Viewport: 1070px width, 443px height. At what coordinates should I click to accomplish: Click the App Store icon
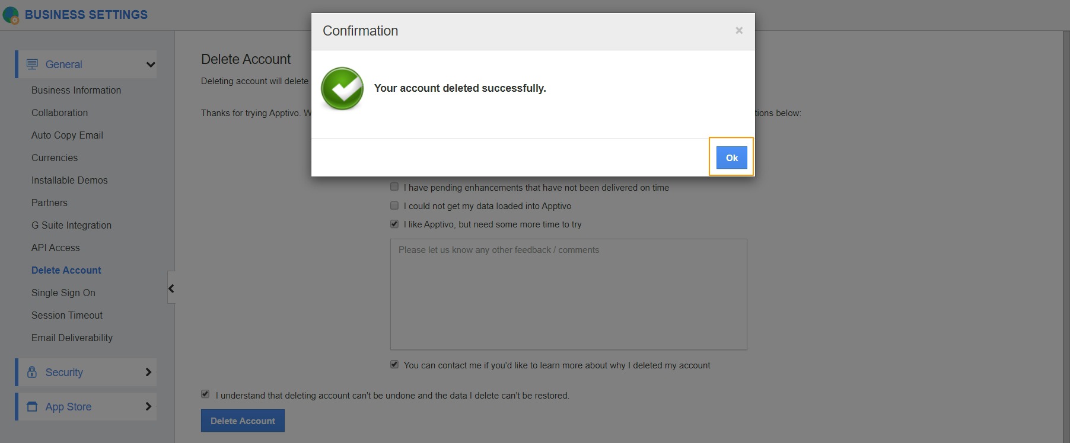(x=32, y=407)
